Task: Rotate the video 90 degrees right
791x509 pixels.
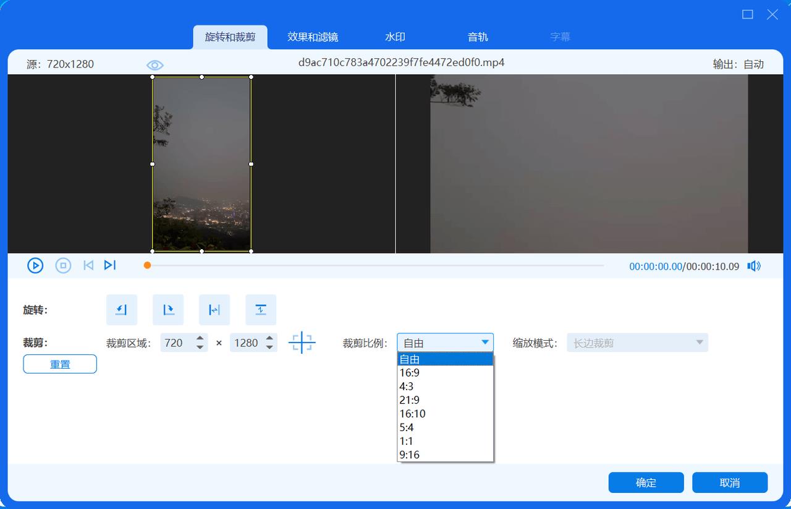Action: click(x=168, y=310)
